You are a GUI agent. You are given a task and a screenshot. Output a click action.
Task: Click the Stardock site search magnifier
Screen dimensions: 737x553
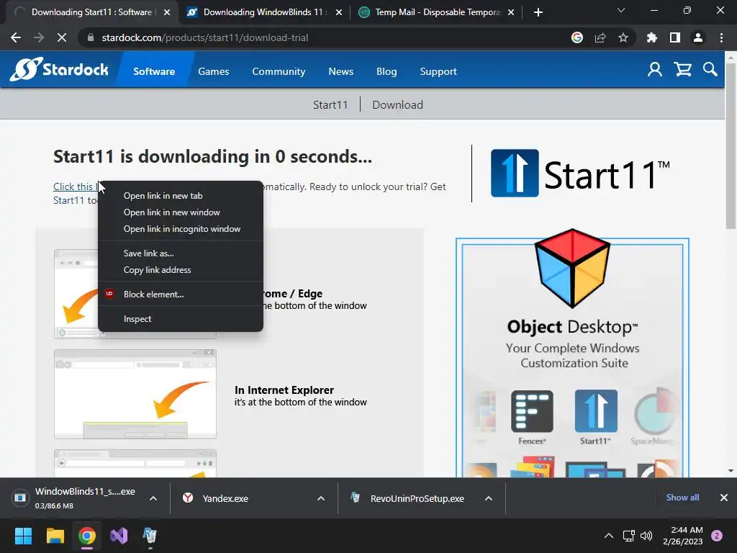click(710, 70)
